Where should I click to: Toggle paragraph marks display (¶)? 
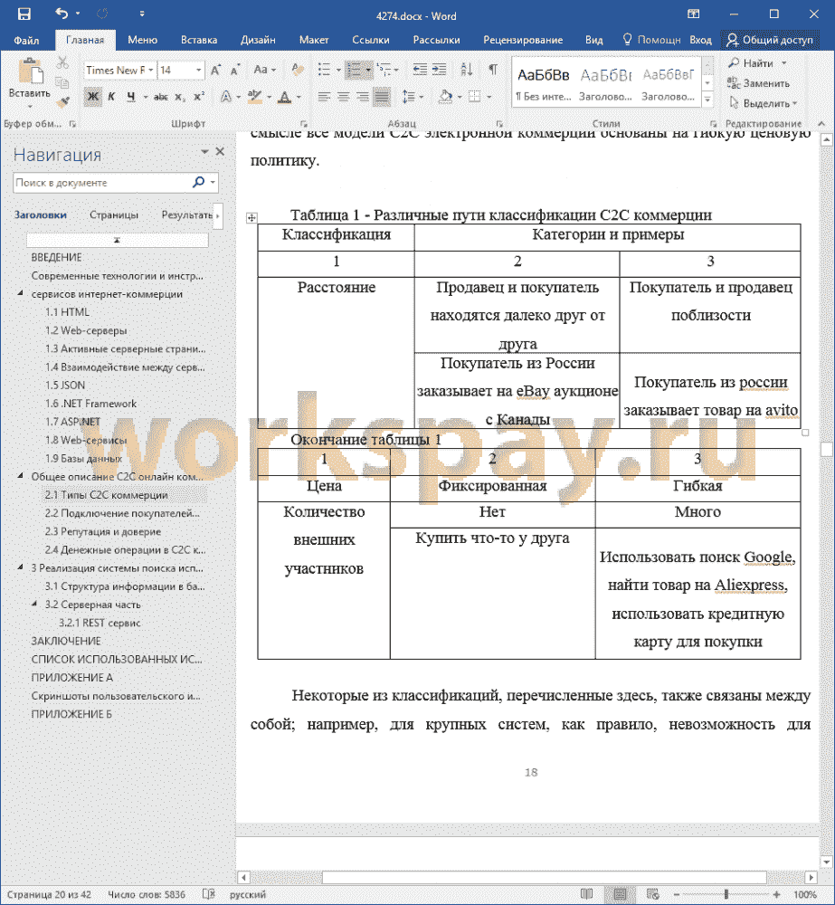[x=493, y=70]
